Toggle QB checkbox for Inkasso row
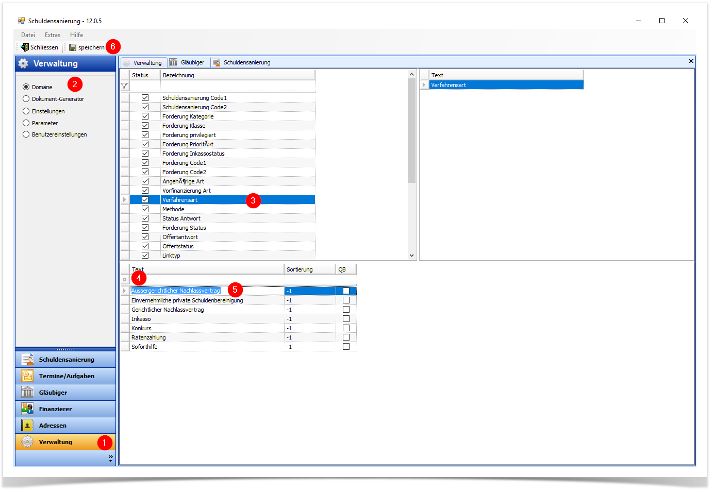714x492 pixels. tap(346, 319)
